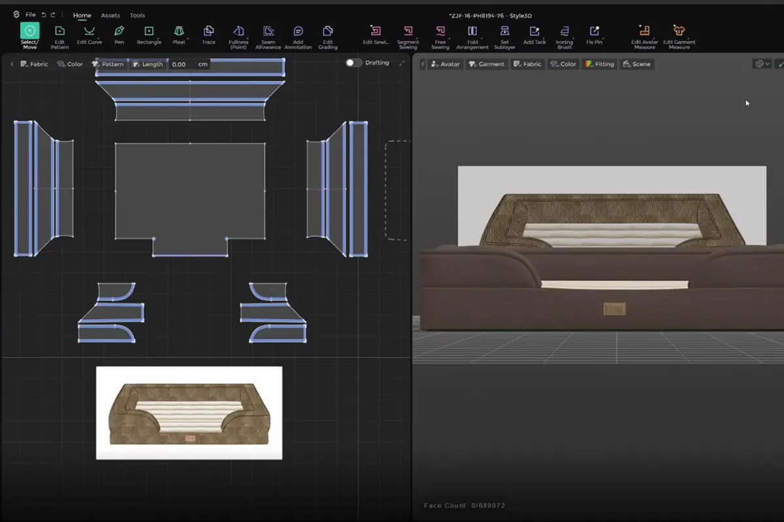This screenshot has width=784, height=522.
Task: Select the Edit Curve tool
Action: click(x=90, y=35)
